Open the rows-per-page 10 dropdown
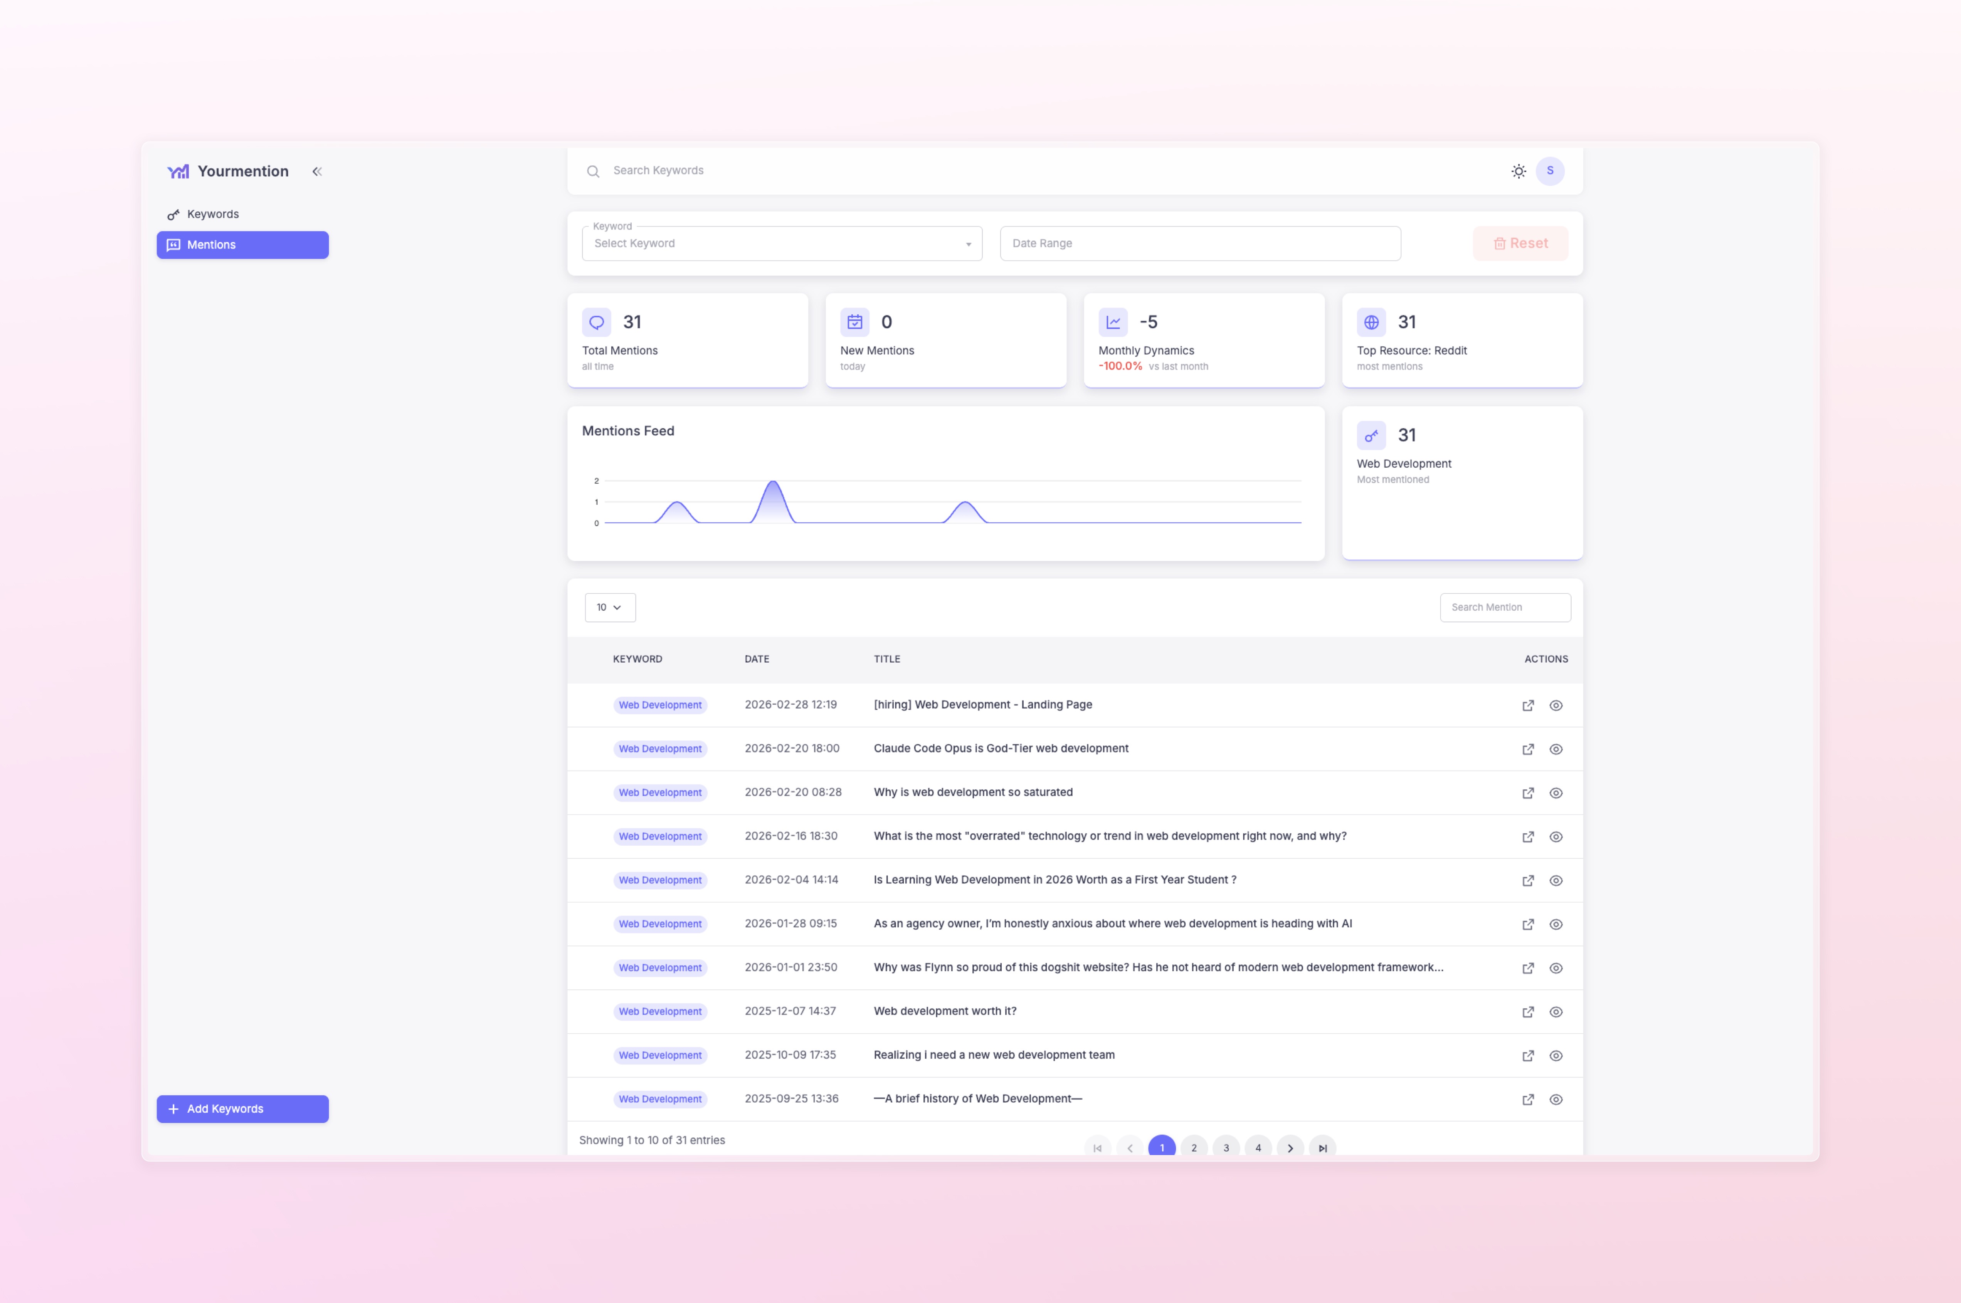Image resolution: width=1961 pixels, height=1303 pixels. coord(609,608)
